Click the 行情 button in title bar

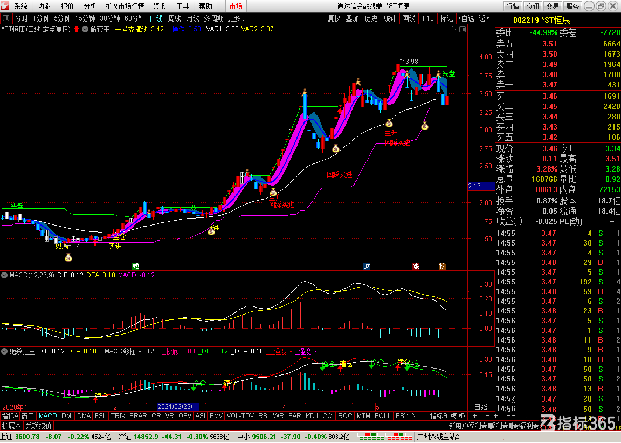(513, 6)
